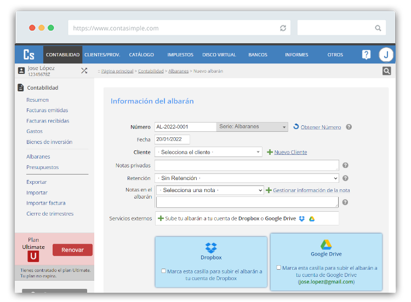Open the Sin Retención dropdown
411x302 pixels.
(x=247, y=178)
